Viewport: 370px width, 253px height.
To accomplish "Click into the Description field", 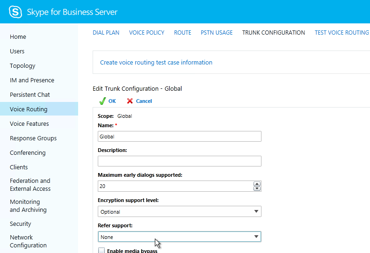I will 179,161.
